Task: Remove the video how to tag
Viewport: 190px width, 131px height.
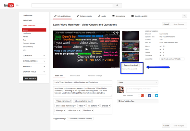Action: coord(80,111)
